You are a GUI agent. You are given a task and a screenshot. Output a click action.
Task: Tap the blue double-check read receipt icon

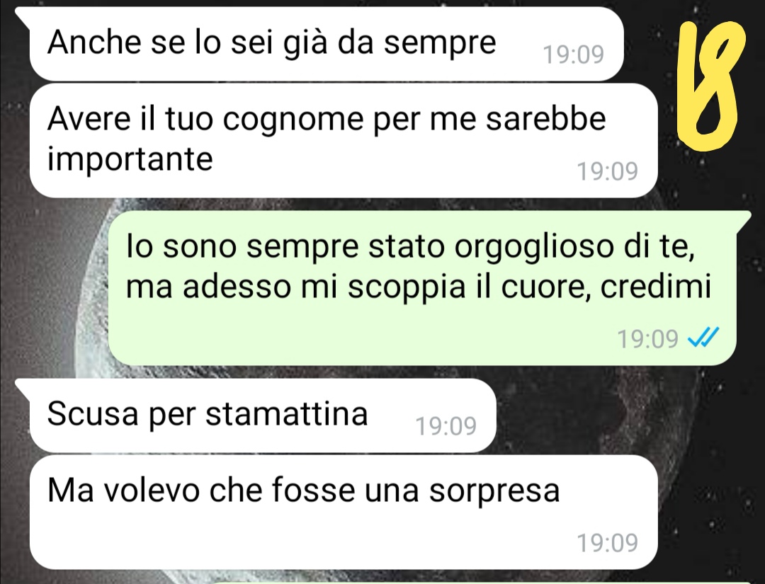tap(703, 337)
